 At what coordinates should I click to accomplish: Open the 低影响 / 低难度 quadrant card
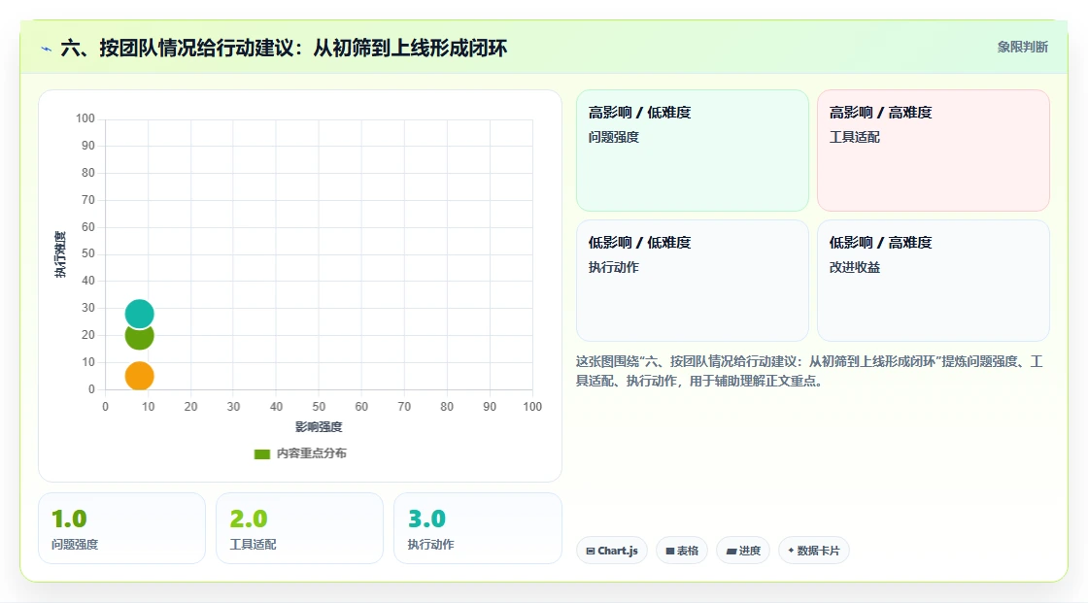692,281
